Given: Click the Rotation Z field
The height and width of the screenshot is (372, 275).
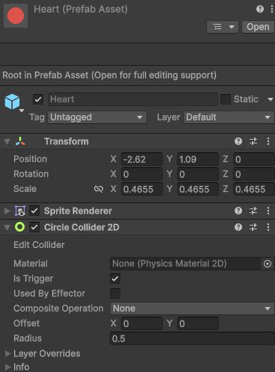Looking at the screenshot, I should tap(254, 174).
